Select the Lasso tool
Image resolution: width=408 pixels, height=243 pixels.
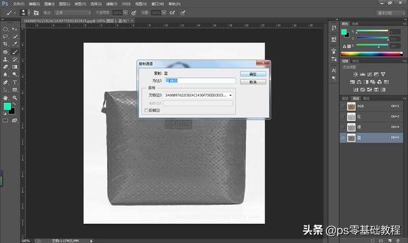[x=5, y=37]
